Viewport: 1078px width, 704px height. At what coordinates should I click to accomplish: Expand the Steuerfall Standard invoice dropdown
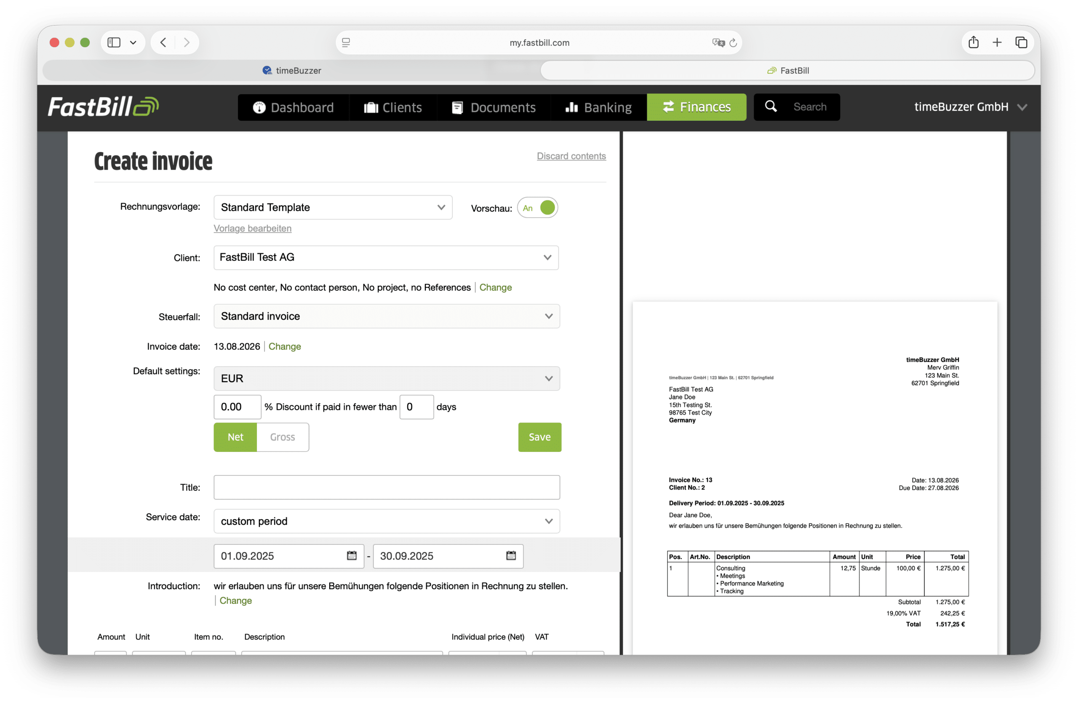[x=387, y=316]
